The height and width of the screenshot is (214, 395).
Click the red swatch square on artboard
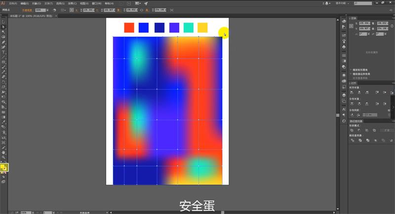[129, 28]
